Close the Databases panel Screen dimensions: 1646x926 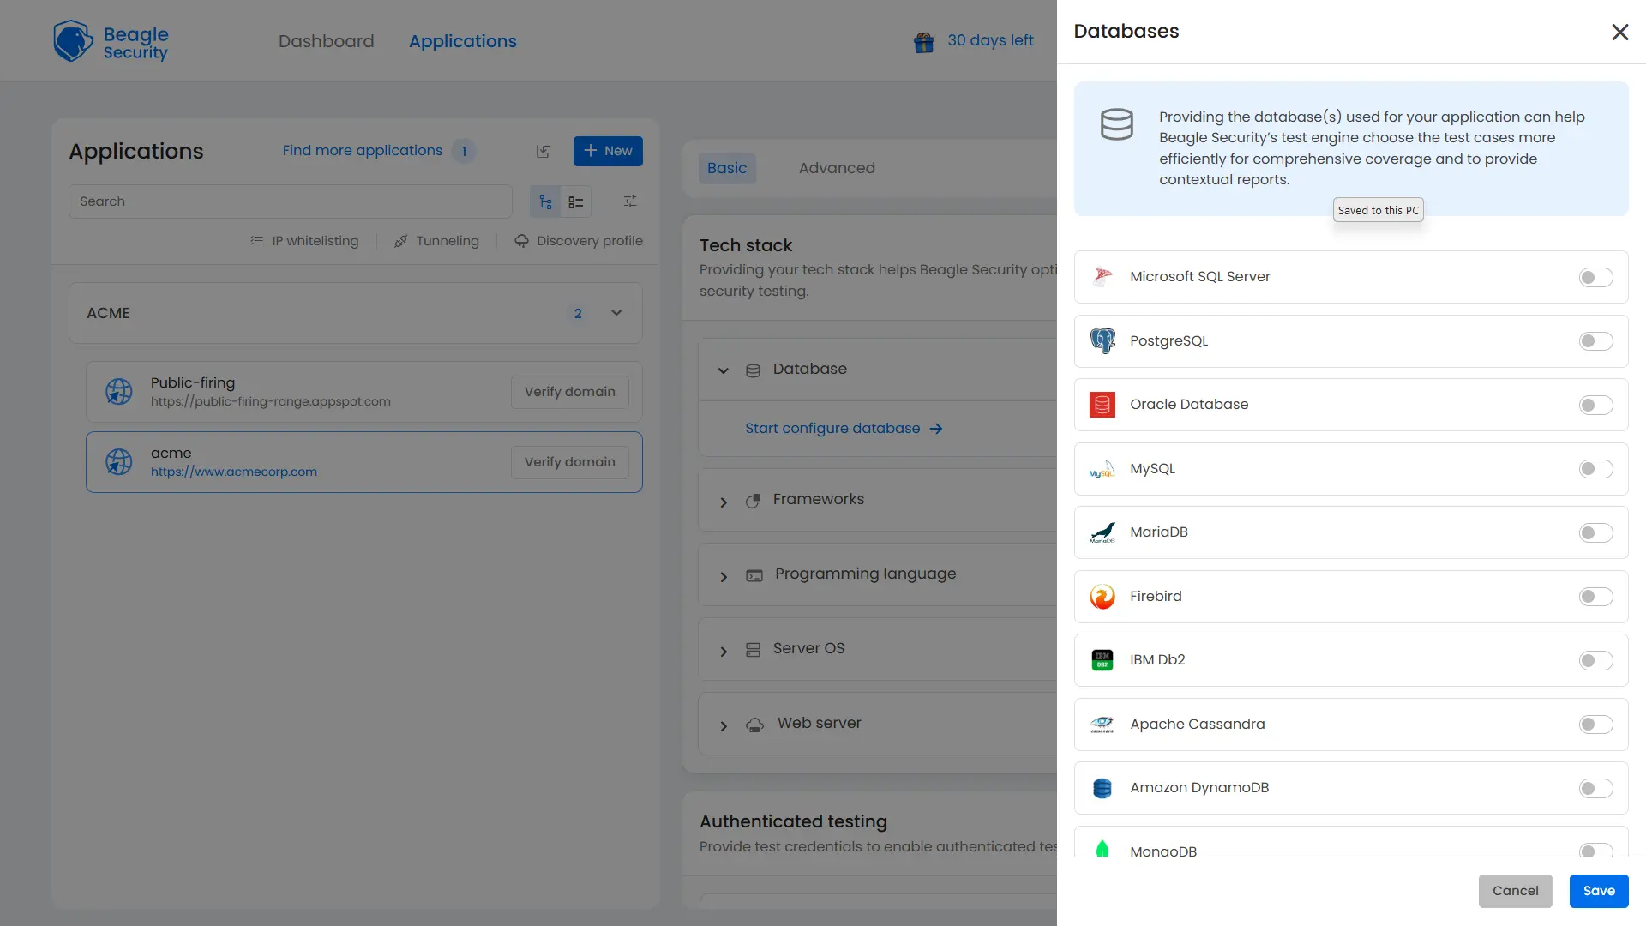click(x=1619, y=33)
